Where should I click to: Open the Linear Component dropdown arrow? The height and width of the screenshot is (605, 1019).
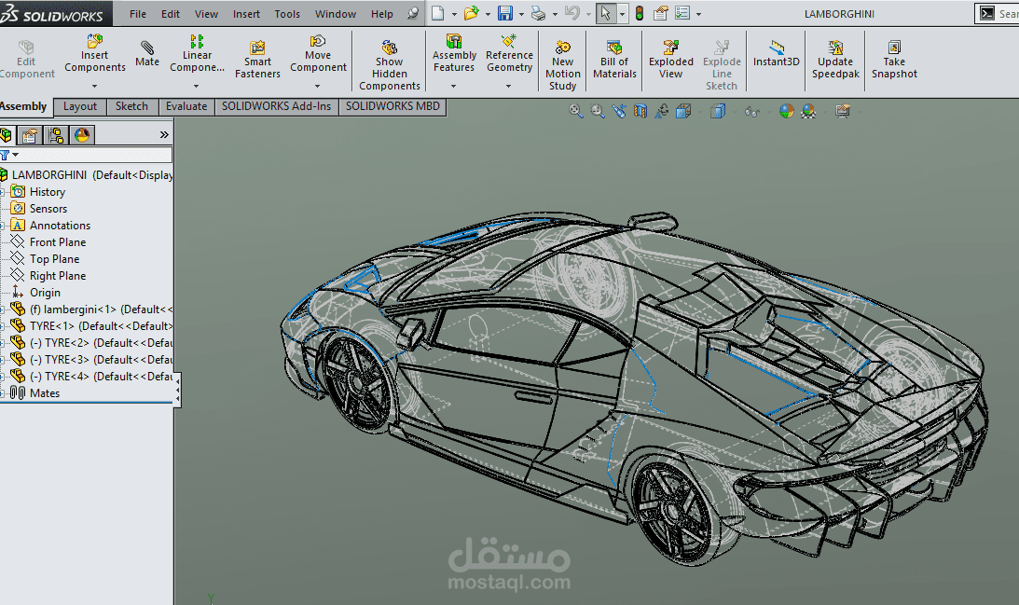[x=197, y=86]
